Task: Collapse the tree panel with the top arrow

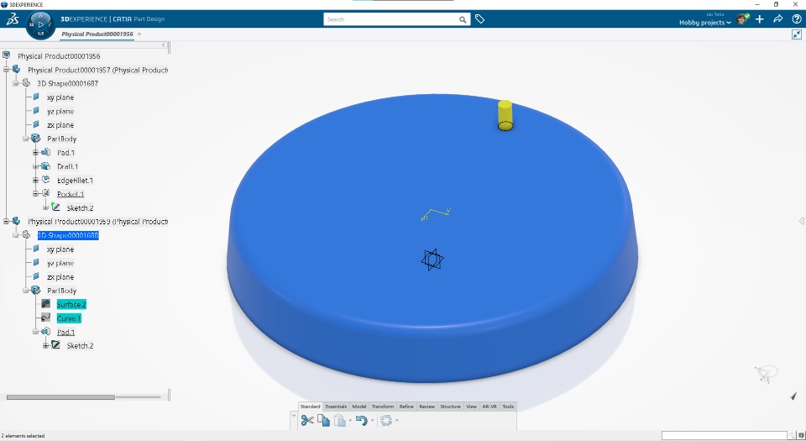Action: [164, 45]
